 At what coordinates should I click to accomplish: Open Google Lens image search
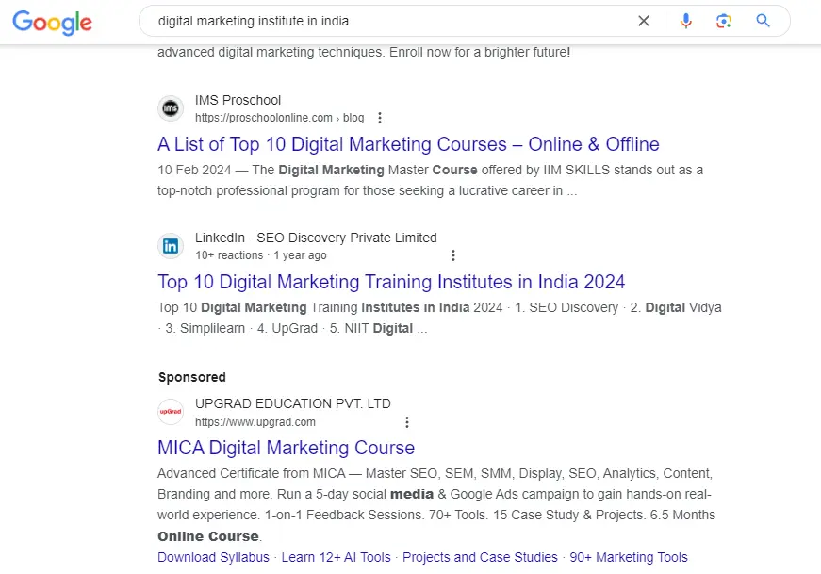[x=724, y=20]
